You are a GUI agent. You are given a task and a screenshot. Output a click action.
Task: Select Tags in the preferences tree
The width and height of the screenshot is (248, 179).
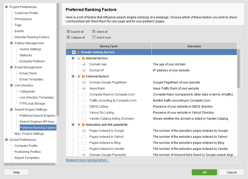coord(18,25)
